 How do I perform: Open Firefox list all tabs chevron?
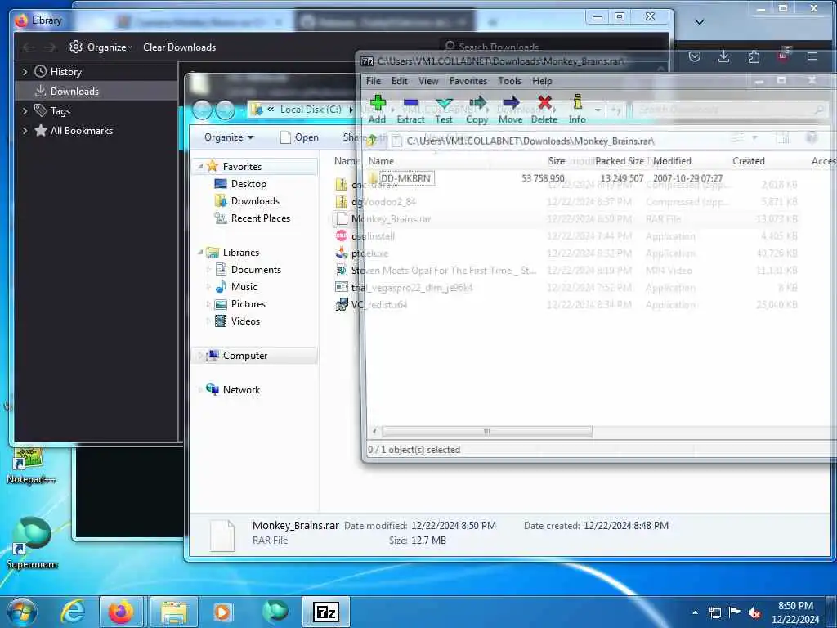[x=700, y=22]
